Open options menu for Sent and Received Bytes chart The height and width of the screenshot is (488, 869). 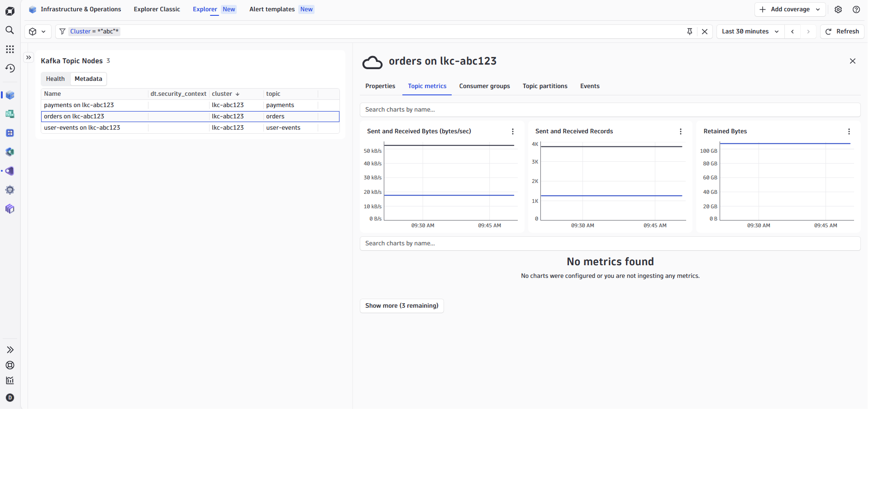(x=513, y=131)
